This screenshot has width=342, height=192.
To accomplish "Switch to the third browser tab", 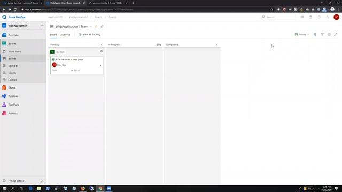I will pos(108,3).
